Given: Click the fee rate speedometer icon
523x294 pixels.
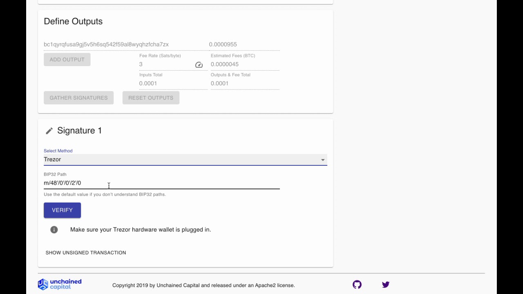Looking at the screenshot, I should [199, 65].
